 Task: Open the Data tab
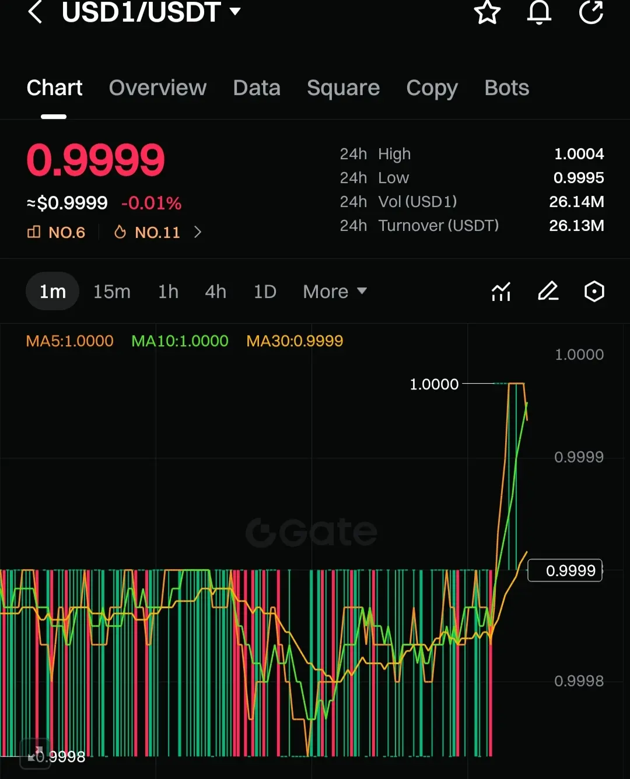point(257,88)
